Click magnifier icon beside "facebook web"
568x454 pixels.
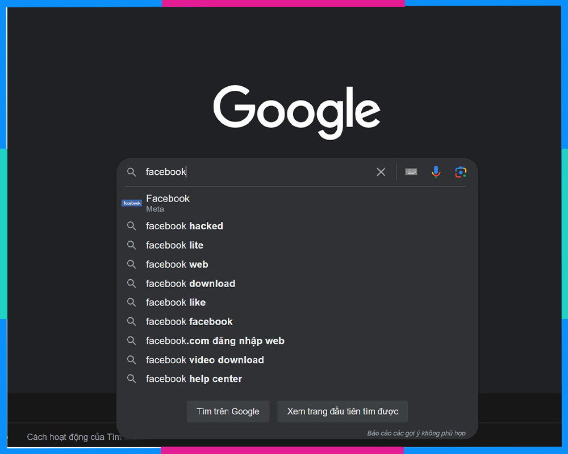pyautogui.click(x=132, y=264)
